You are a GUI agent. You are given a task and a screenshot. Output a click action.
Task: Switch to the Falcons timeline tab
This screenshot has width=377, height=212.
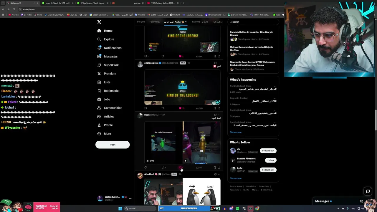[200, 22]
